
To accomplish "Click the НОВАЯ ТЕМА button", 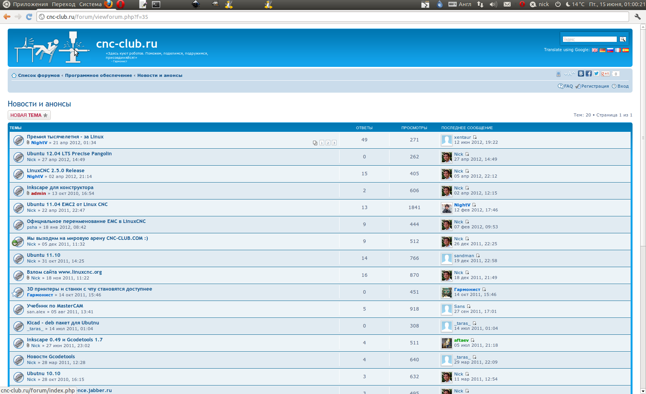I will pyautogui.click(x=29, y=115).
